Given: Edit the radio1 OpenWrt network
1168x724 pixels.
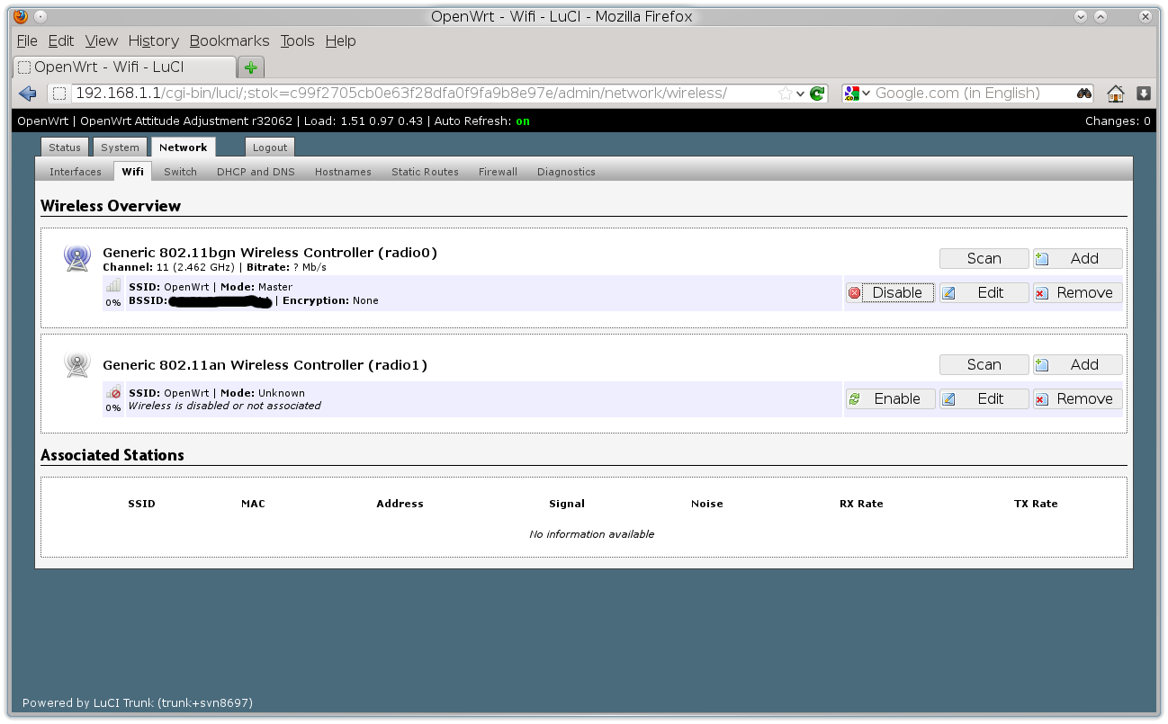Looking at the screenshot, I should pyautogui.click(x=984, y=398).
